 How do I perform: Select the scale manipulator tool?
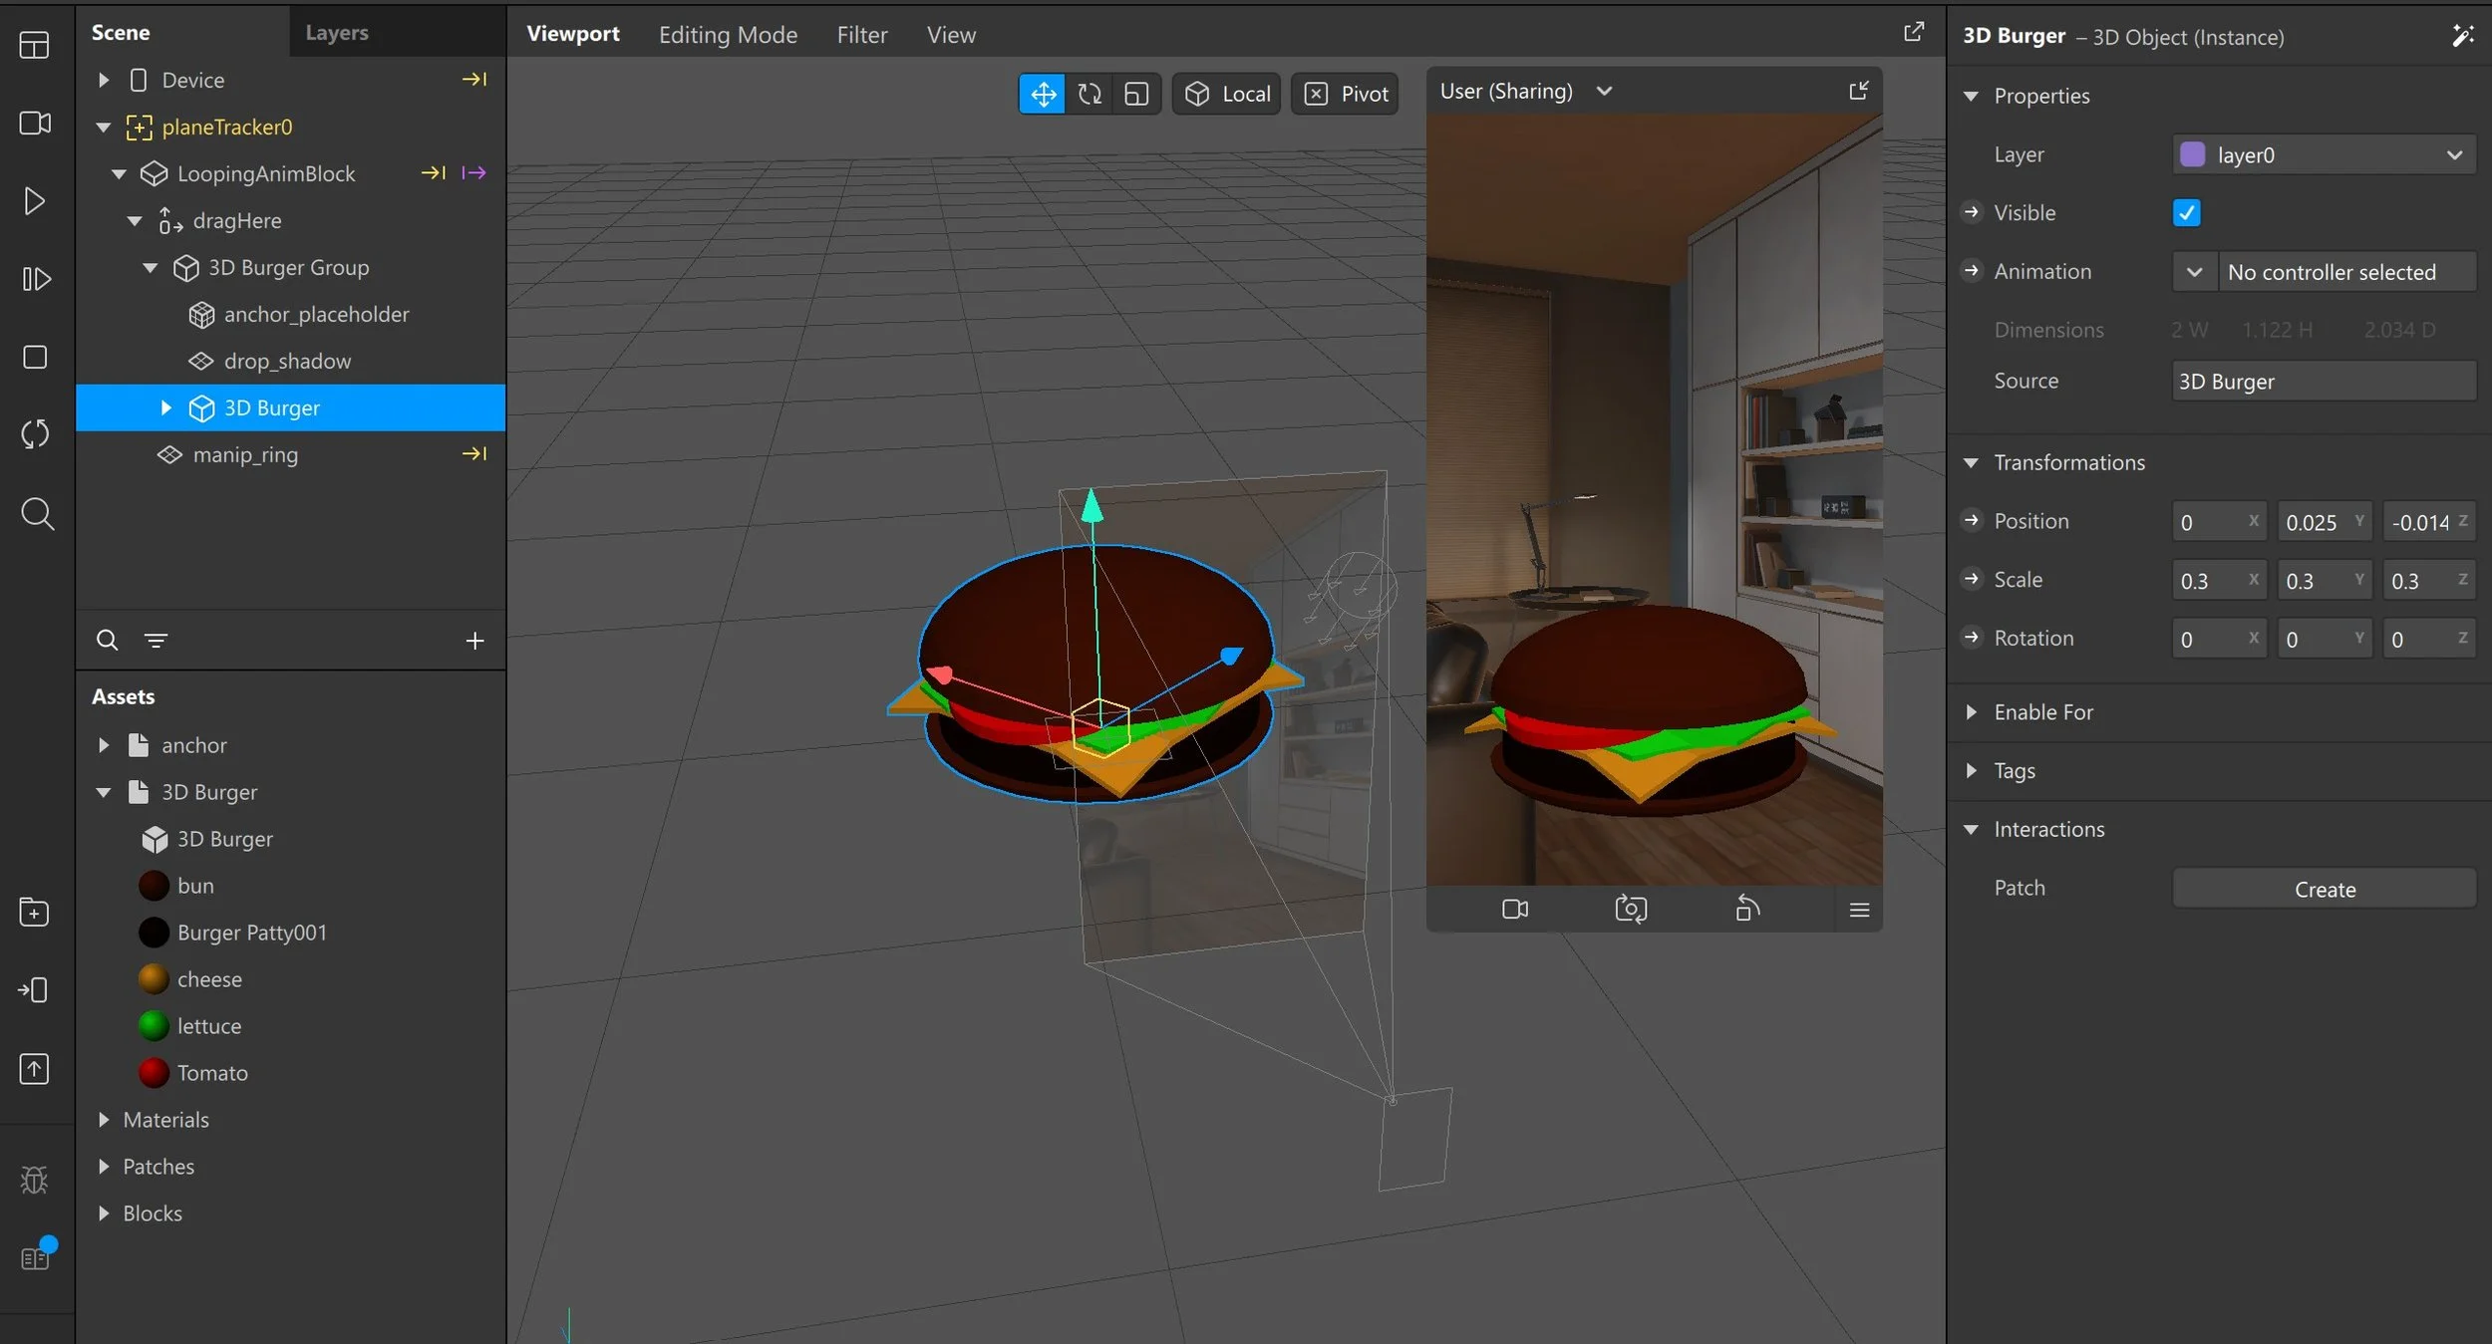(x=1136, y=94)
